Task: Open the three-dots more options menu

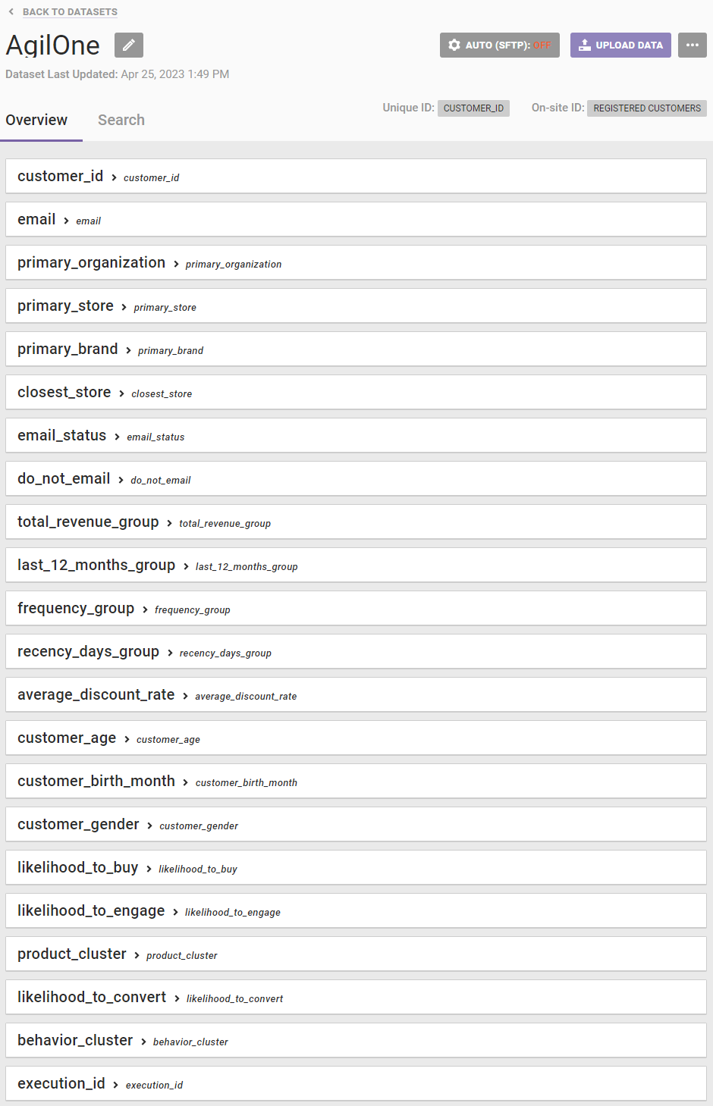Action: [692, 45]
